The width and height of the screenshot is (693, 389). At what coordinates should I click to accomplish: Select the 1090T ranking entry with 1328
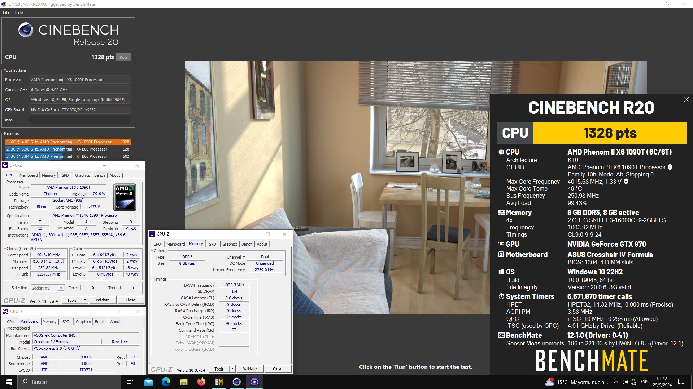68,142
